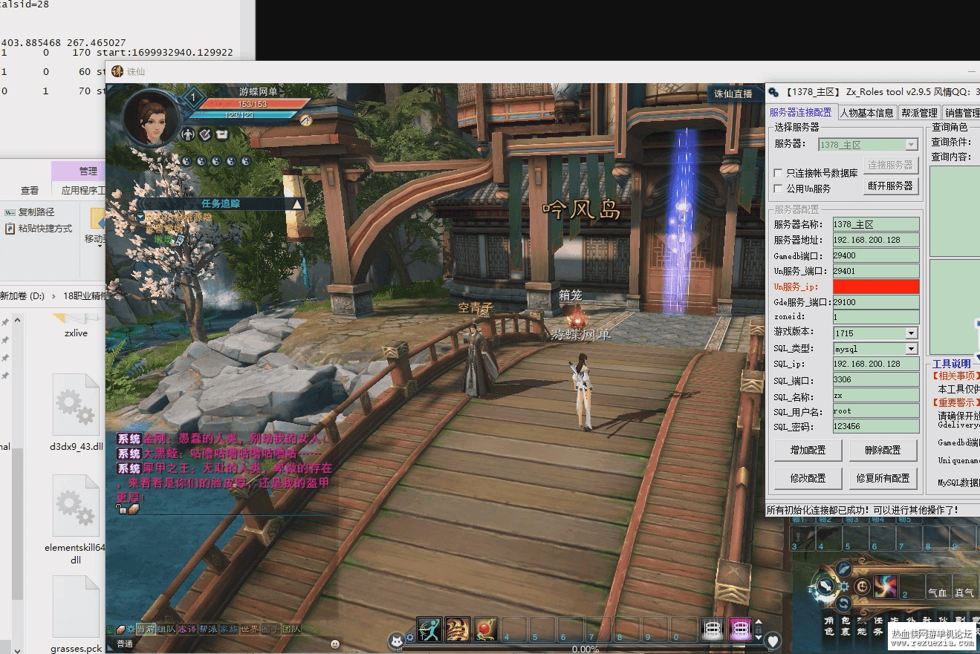Click 修复所有配置 button
The height and width of the screenshot is (654, 980).
pyautogui.click(x=883, y=478)
